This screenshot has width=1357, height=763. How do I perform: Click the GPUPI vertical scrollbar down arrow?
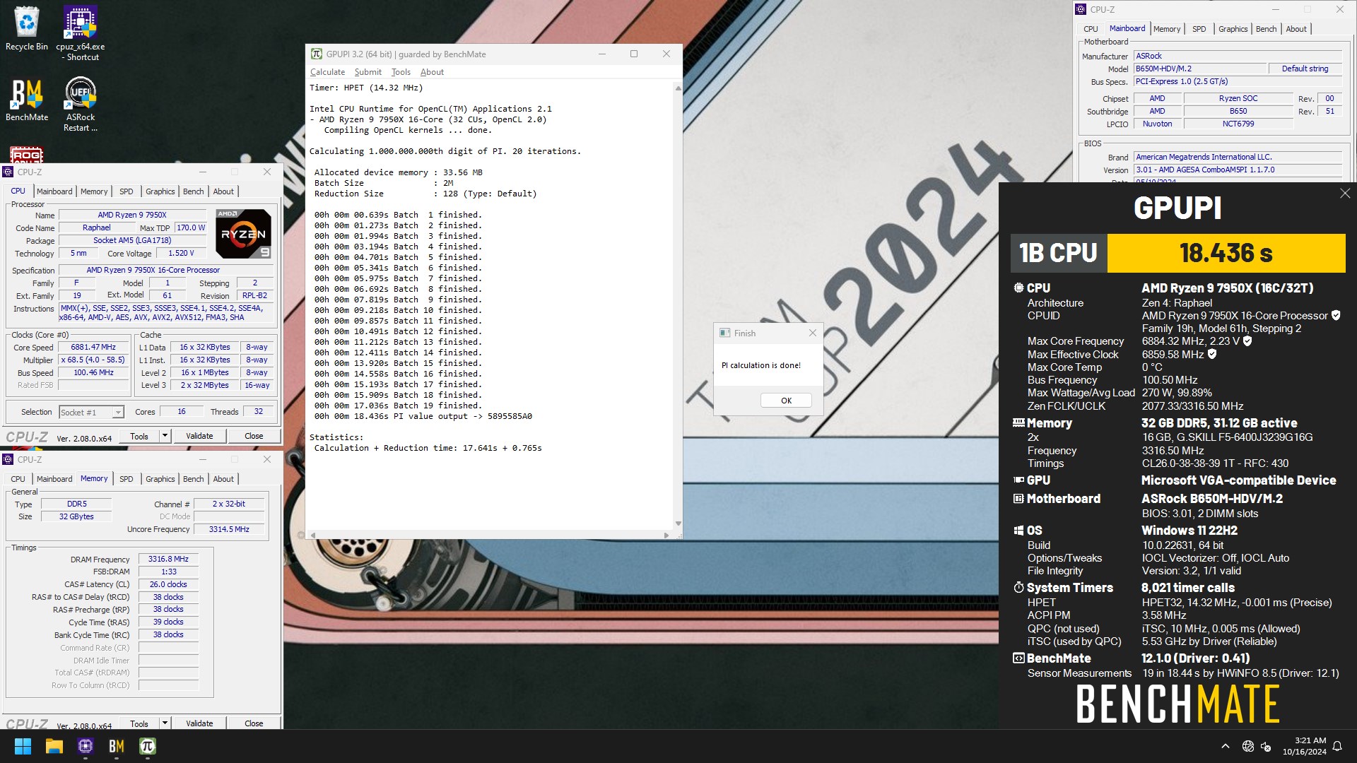click(x=678, y=524)
